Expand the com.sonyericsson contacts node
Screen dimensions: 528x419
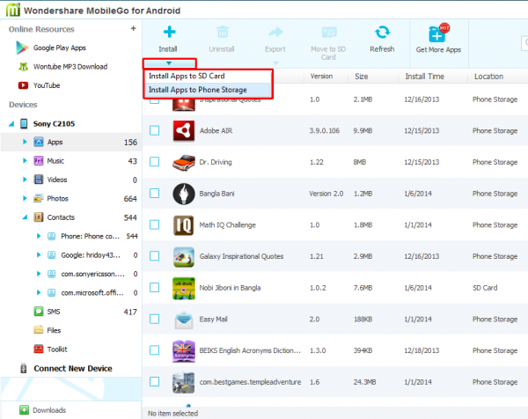39,274
